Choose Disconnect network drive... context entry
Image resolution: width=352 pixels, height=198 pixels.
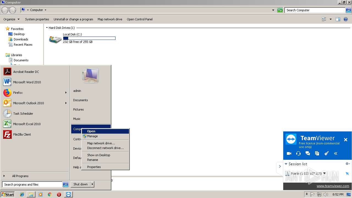pos(106,148)
